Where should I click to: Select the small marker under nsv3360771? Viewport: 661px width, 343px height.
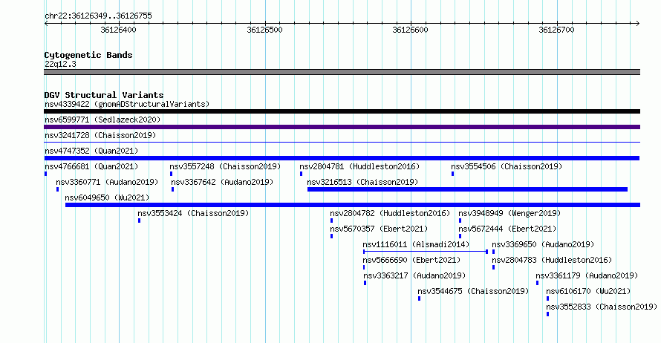pos(57,189)
